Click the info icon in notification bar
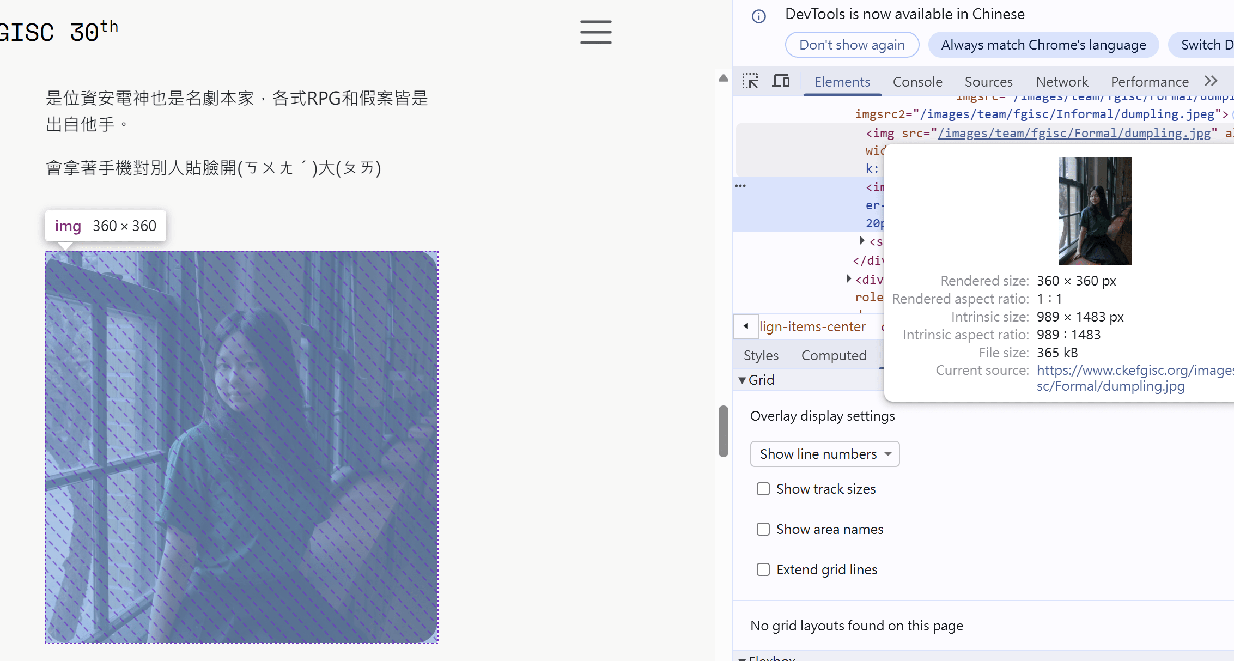1234x661 pixels. 758,16
